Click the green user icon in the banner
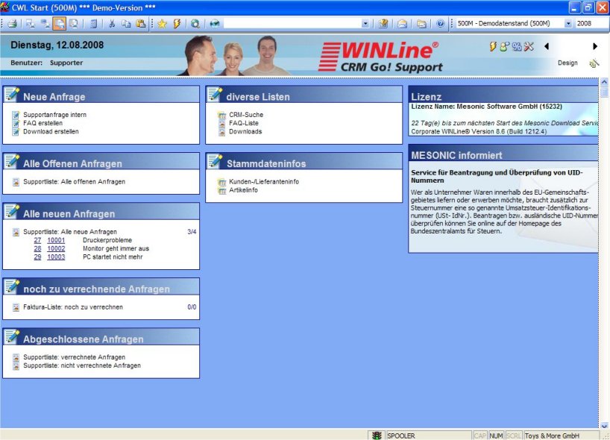The image size is (610, 440). 504,47
